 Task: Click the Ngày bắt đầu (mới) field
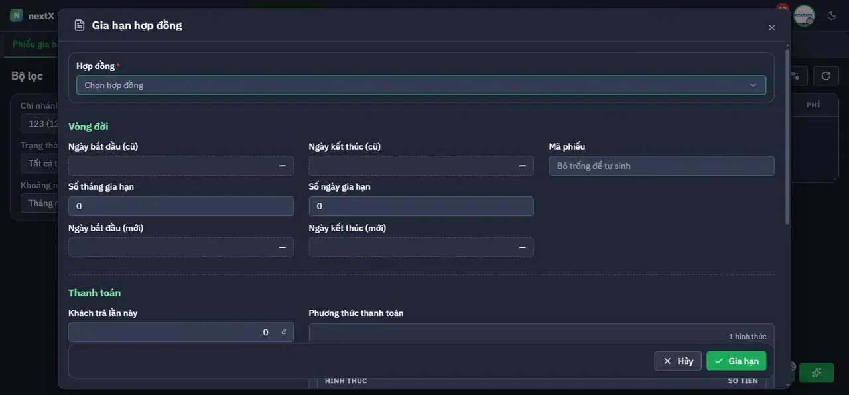coord(181,247)
